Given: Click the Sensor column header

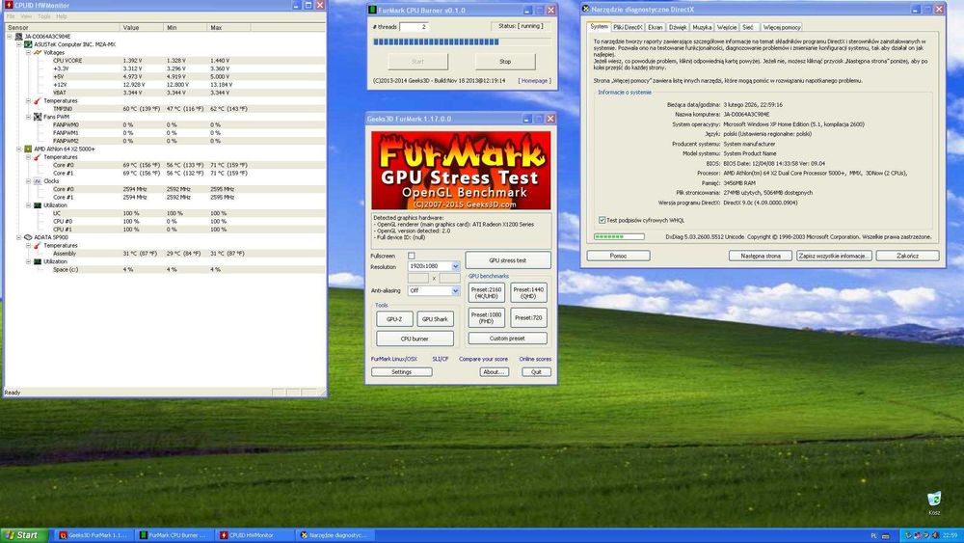Looking at the screenshot, I should [62, 28].
